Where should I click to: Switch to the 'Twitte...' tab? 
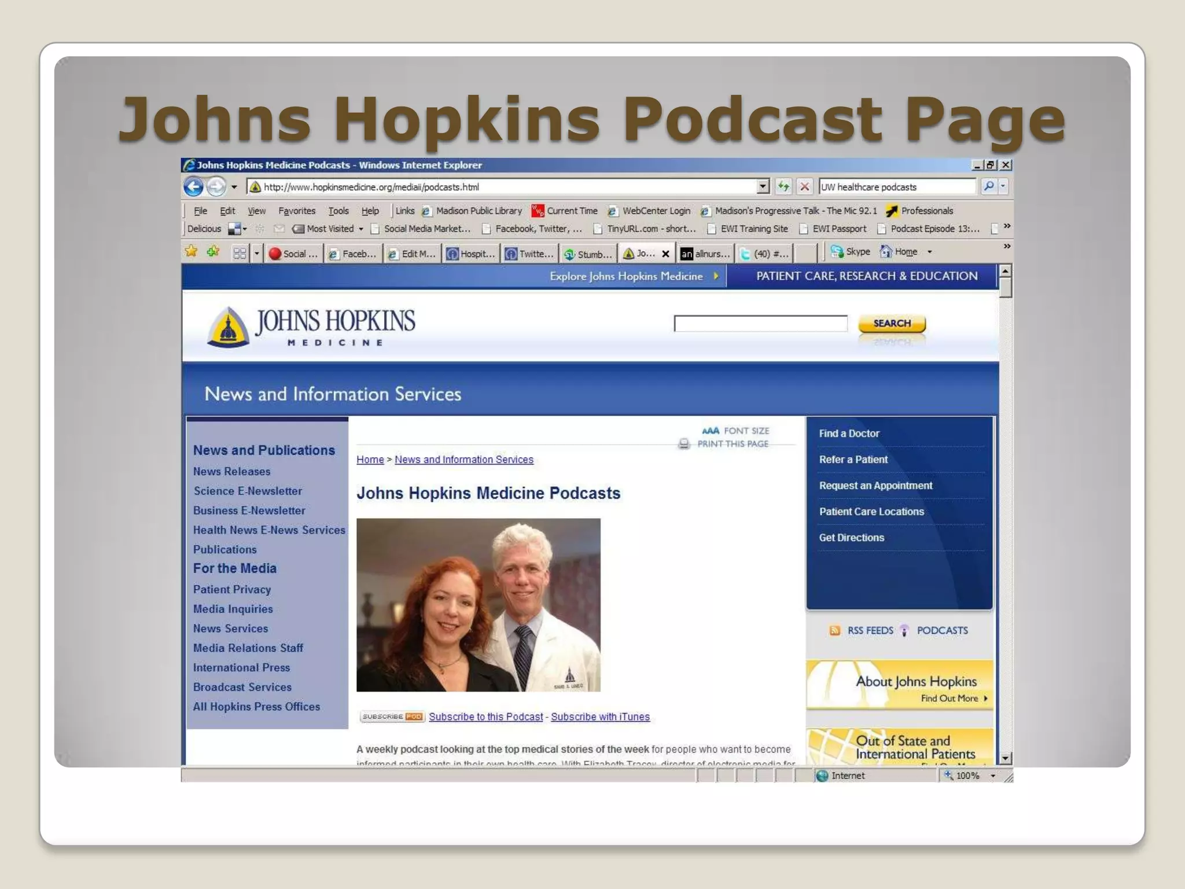coord(530,254)
